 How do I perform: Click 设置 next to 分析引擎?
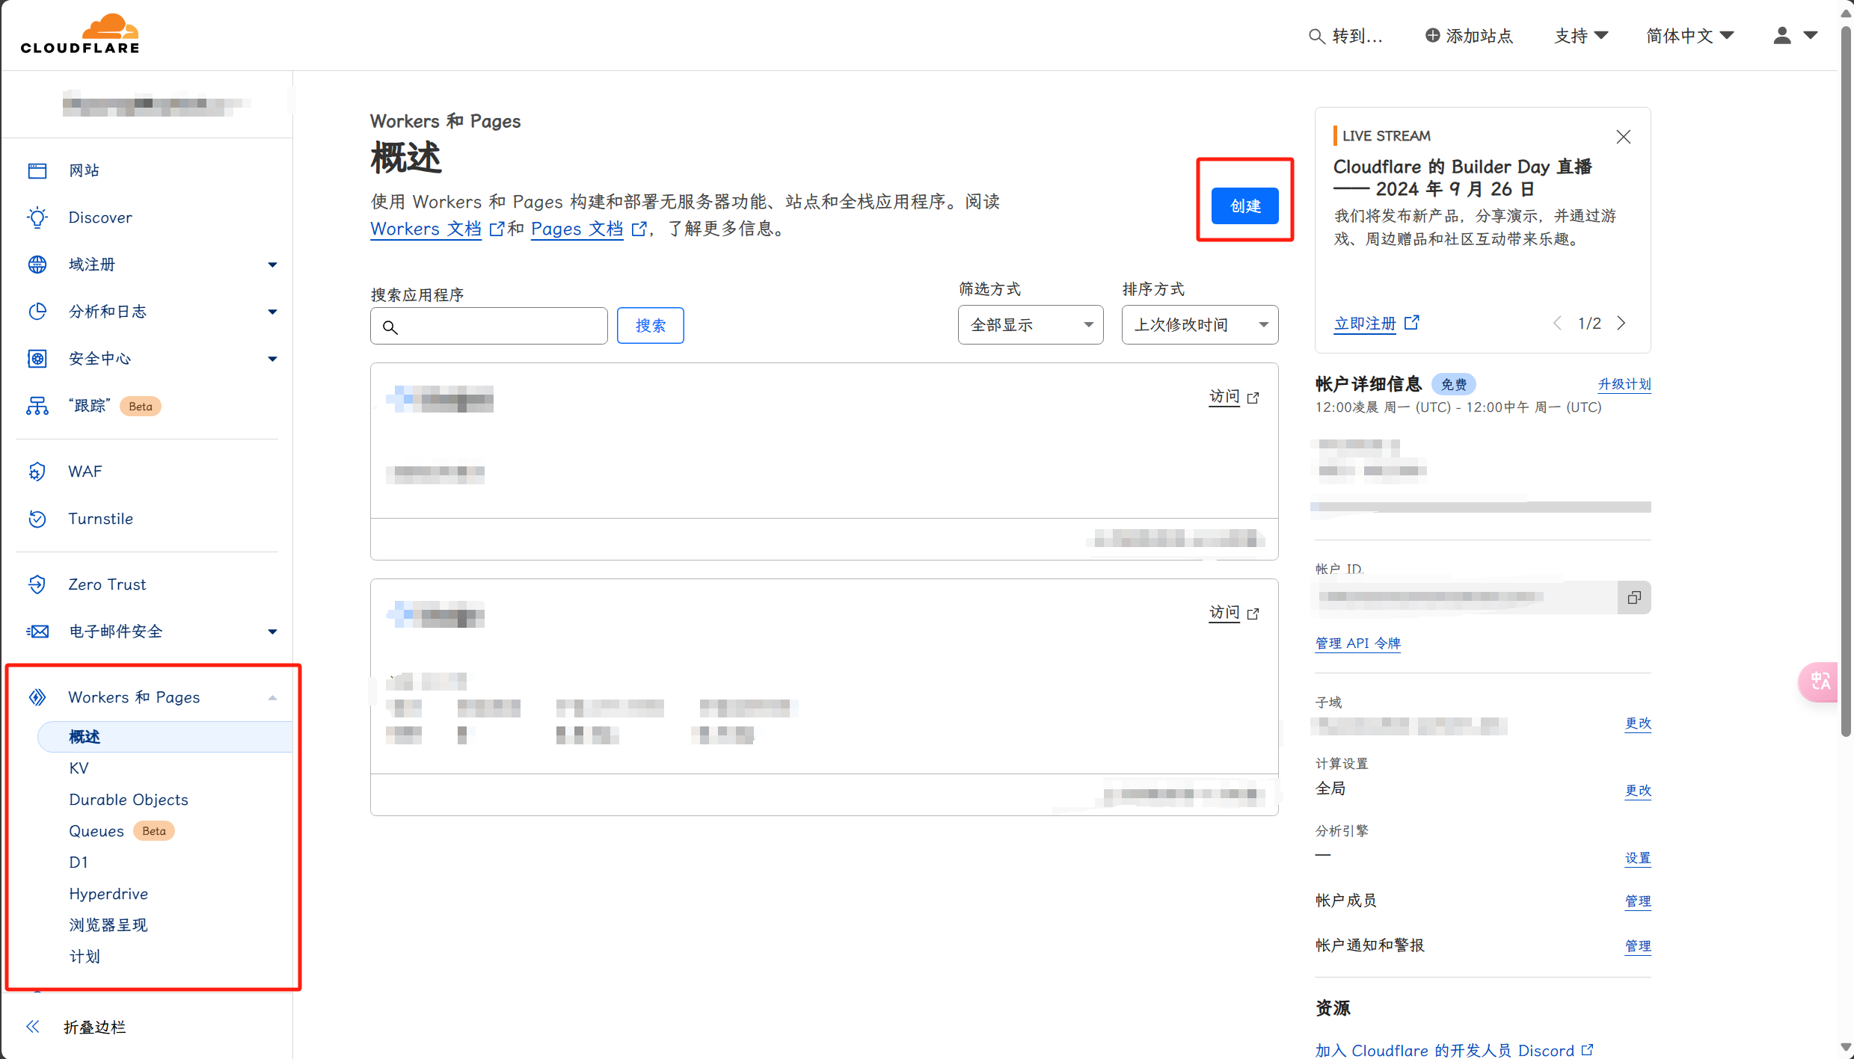(1638, 857)
